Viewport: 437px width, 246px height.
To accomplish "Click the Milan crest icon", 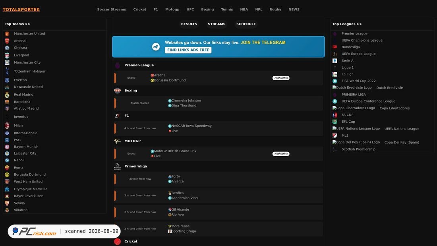I will tap(7, 126).
